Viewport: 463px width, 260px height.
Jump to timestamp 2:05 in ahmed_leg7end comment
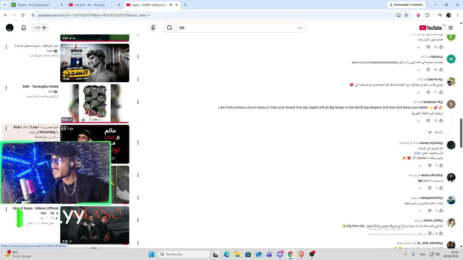pos(417,153)
